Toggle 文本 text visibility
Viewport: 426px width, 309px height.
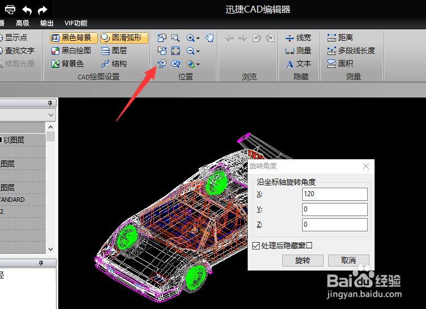298,64
